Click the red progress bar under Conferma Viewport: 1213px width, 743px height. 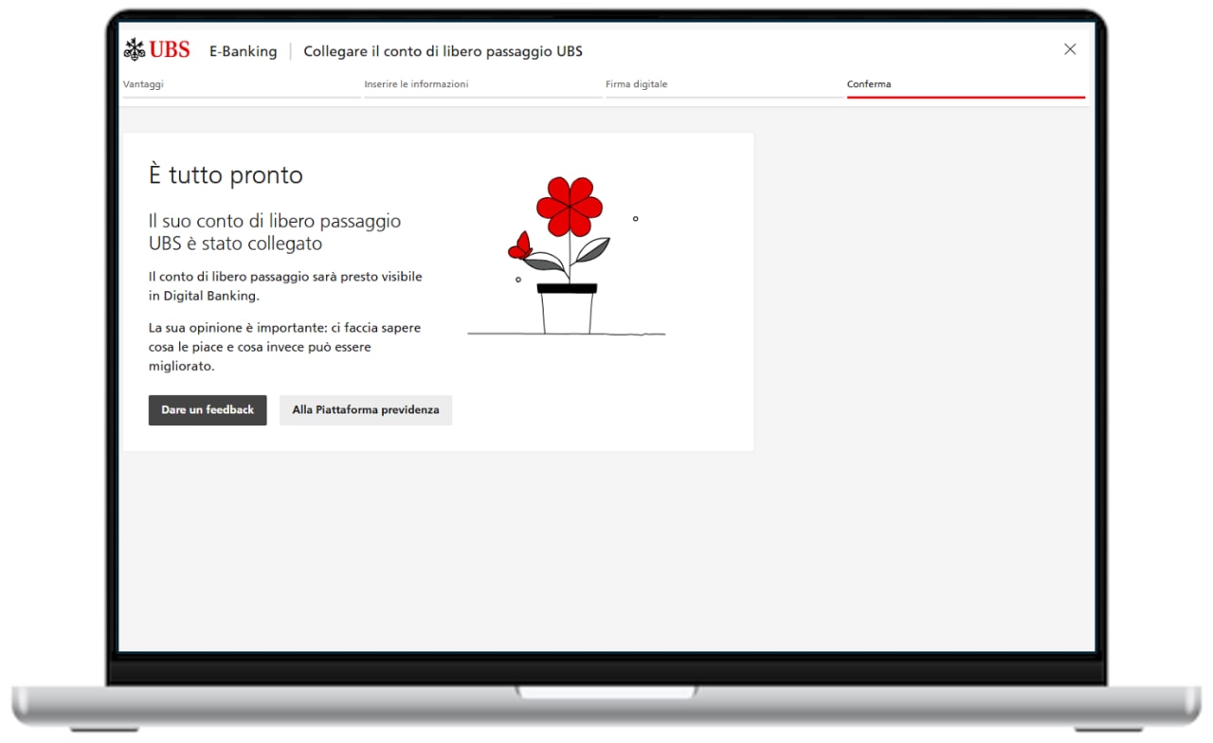[x=965, y=97]
